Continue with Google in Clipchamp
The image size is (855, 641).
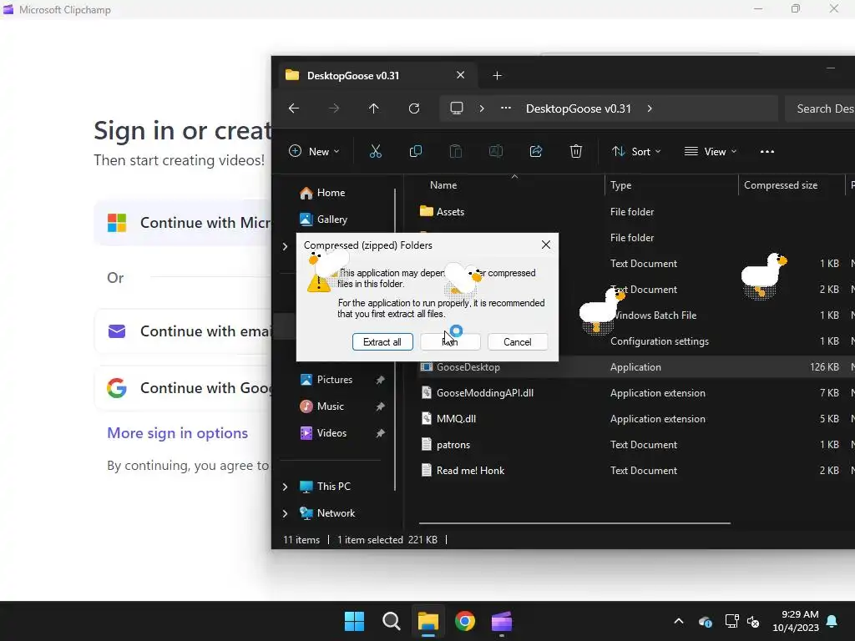(183, 387)
